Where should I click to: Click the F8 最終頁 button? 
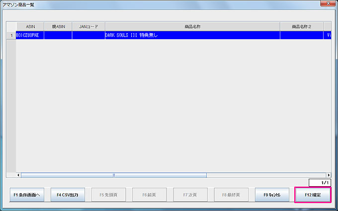point(231,195)
